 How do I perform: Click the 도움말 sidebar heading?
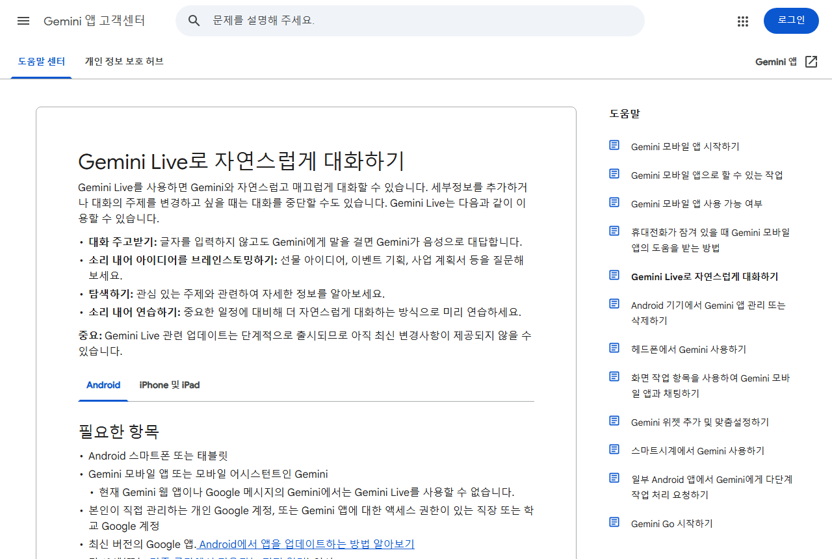click(x=625, y=114)
